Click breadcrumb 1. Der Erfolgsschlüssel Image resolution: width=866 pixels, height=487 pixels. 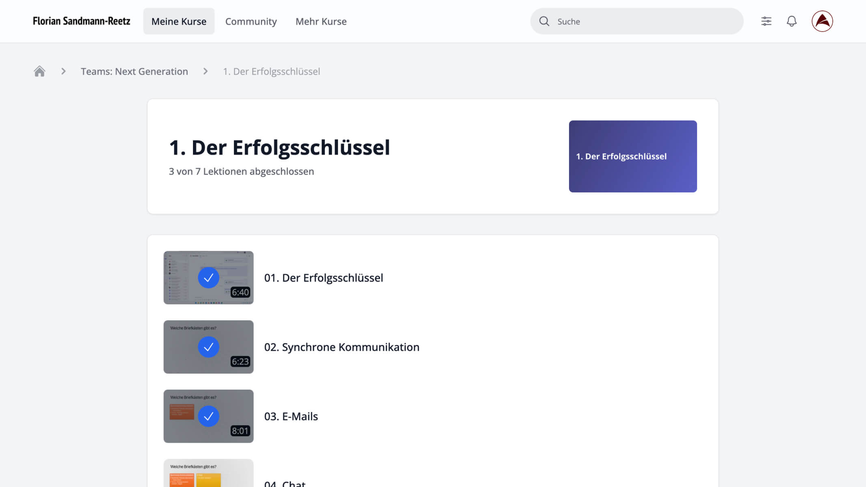(x=271, y=71)
